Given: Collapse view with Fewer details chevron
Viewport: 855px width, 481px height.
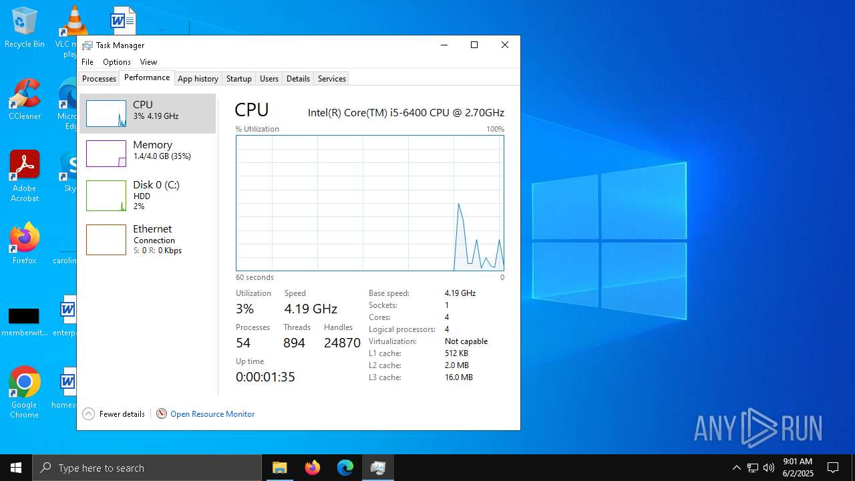Looking at the screenshot, I should [x=88, y=414].
